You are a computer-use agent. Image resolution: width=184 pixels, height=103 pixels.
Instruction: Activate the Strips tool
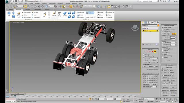(x=108, y=15)
